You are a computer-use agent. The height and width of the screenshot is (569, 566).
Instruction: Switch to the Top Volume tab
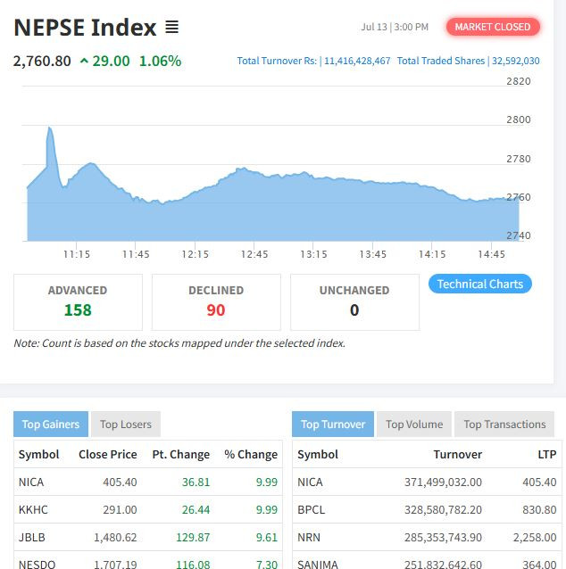413,425
